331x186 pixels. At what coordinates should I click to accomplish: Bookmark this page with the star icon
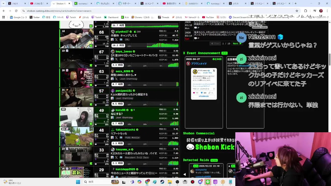coord(297,11)
